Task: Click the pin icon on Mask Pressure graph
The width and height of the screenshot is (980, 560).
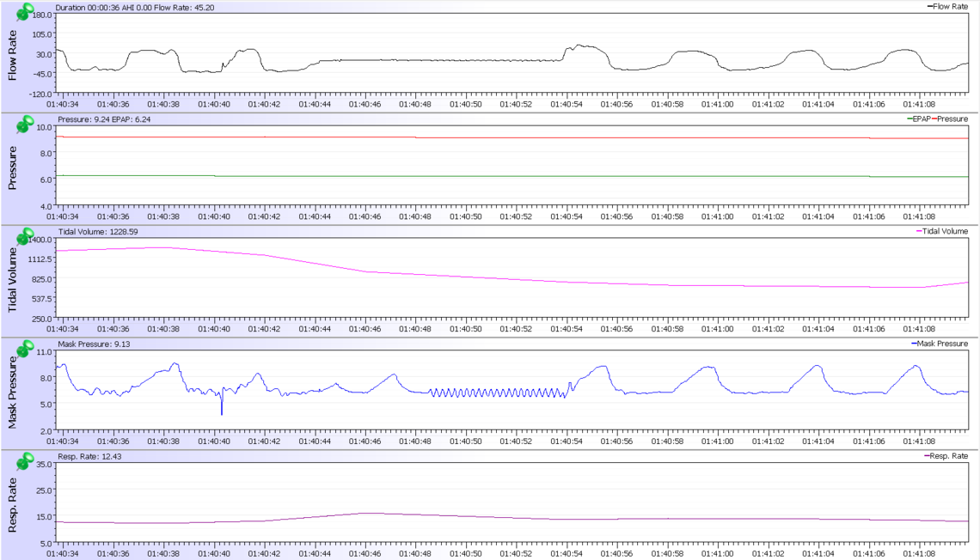Action: [x=25, y=349]
